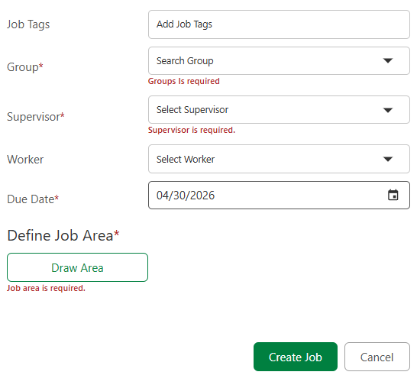Click the 'Job area is required.' message
417x388 pixels.
tap(46, 288)
